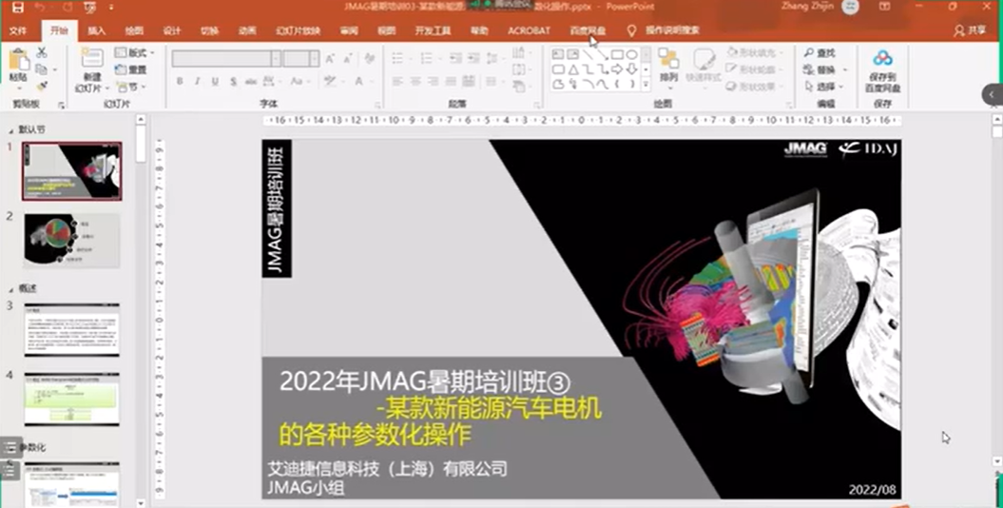Collapse the 概述 section in the slide pane

point(10,288)
